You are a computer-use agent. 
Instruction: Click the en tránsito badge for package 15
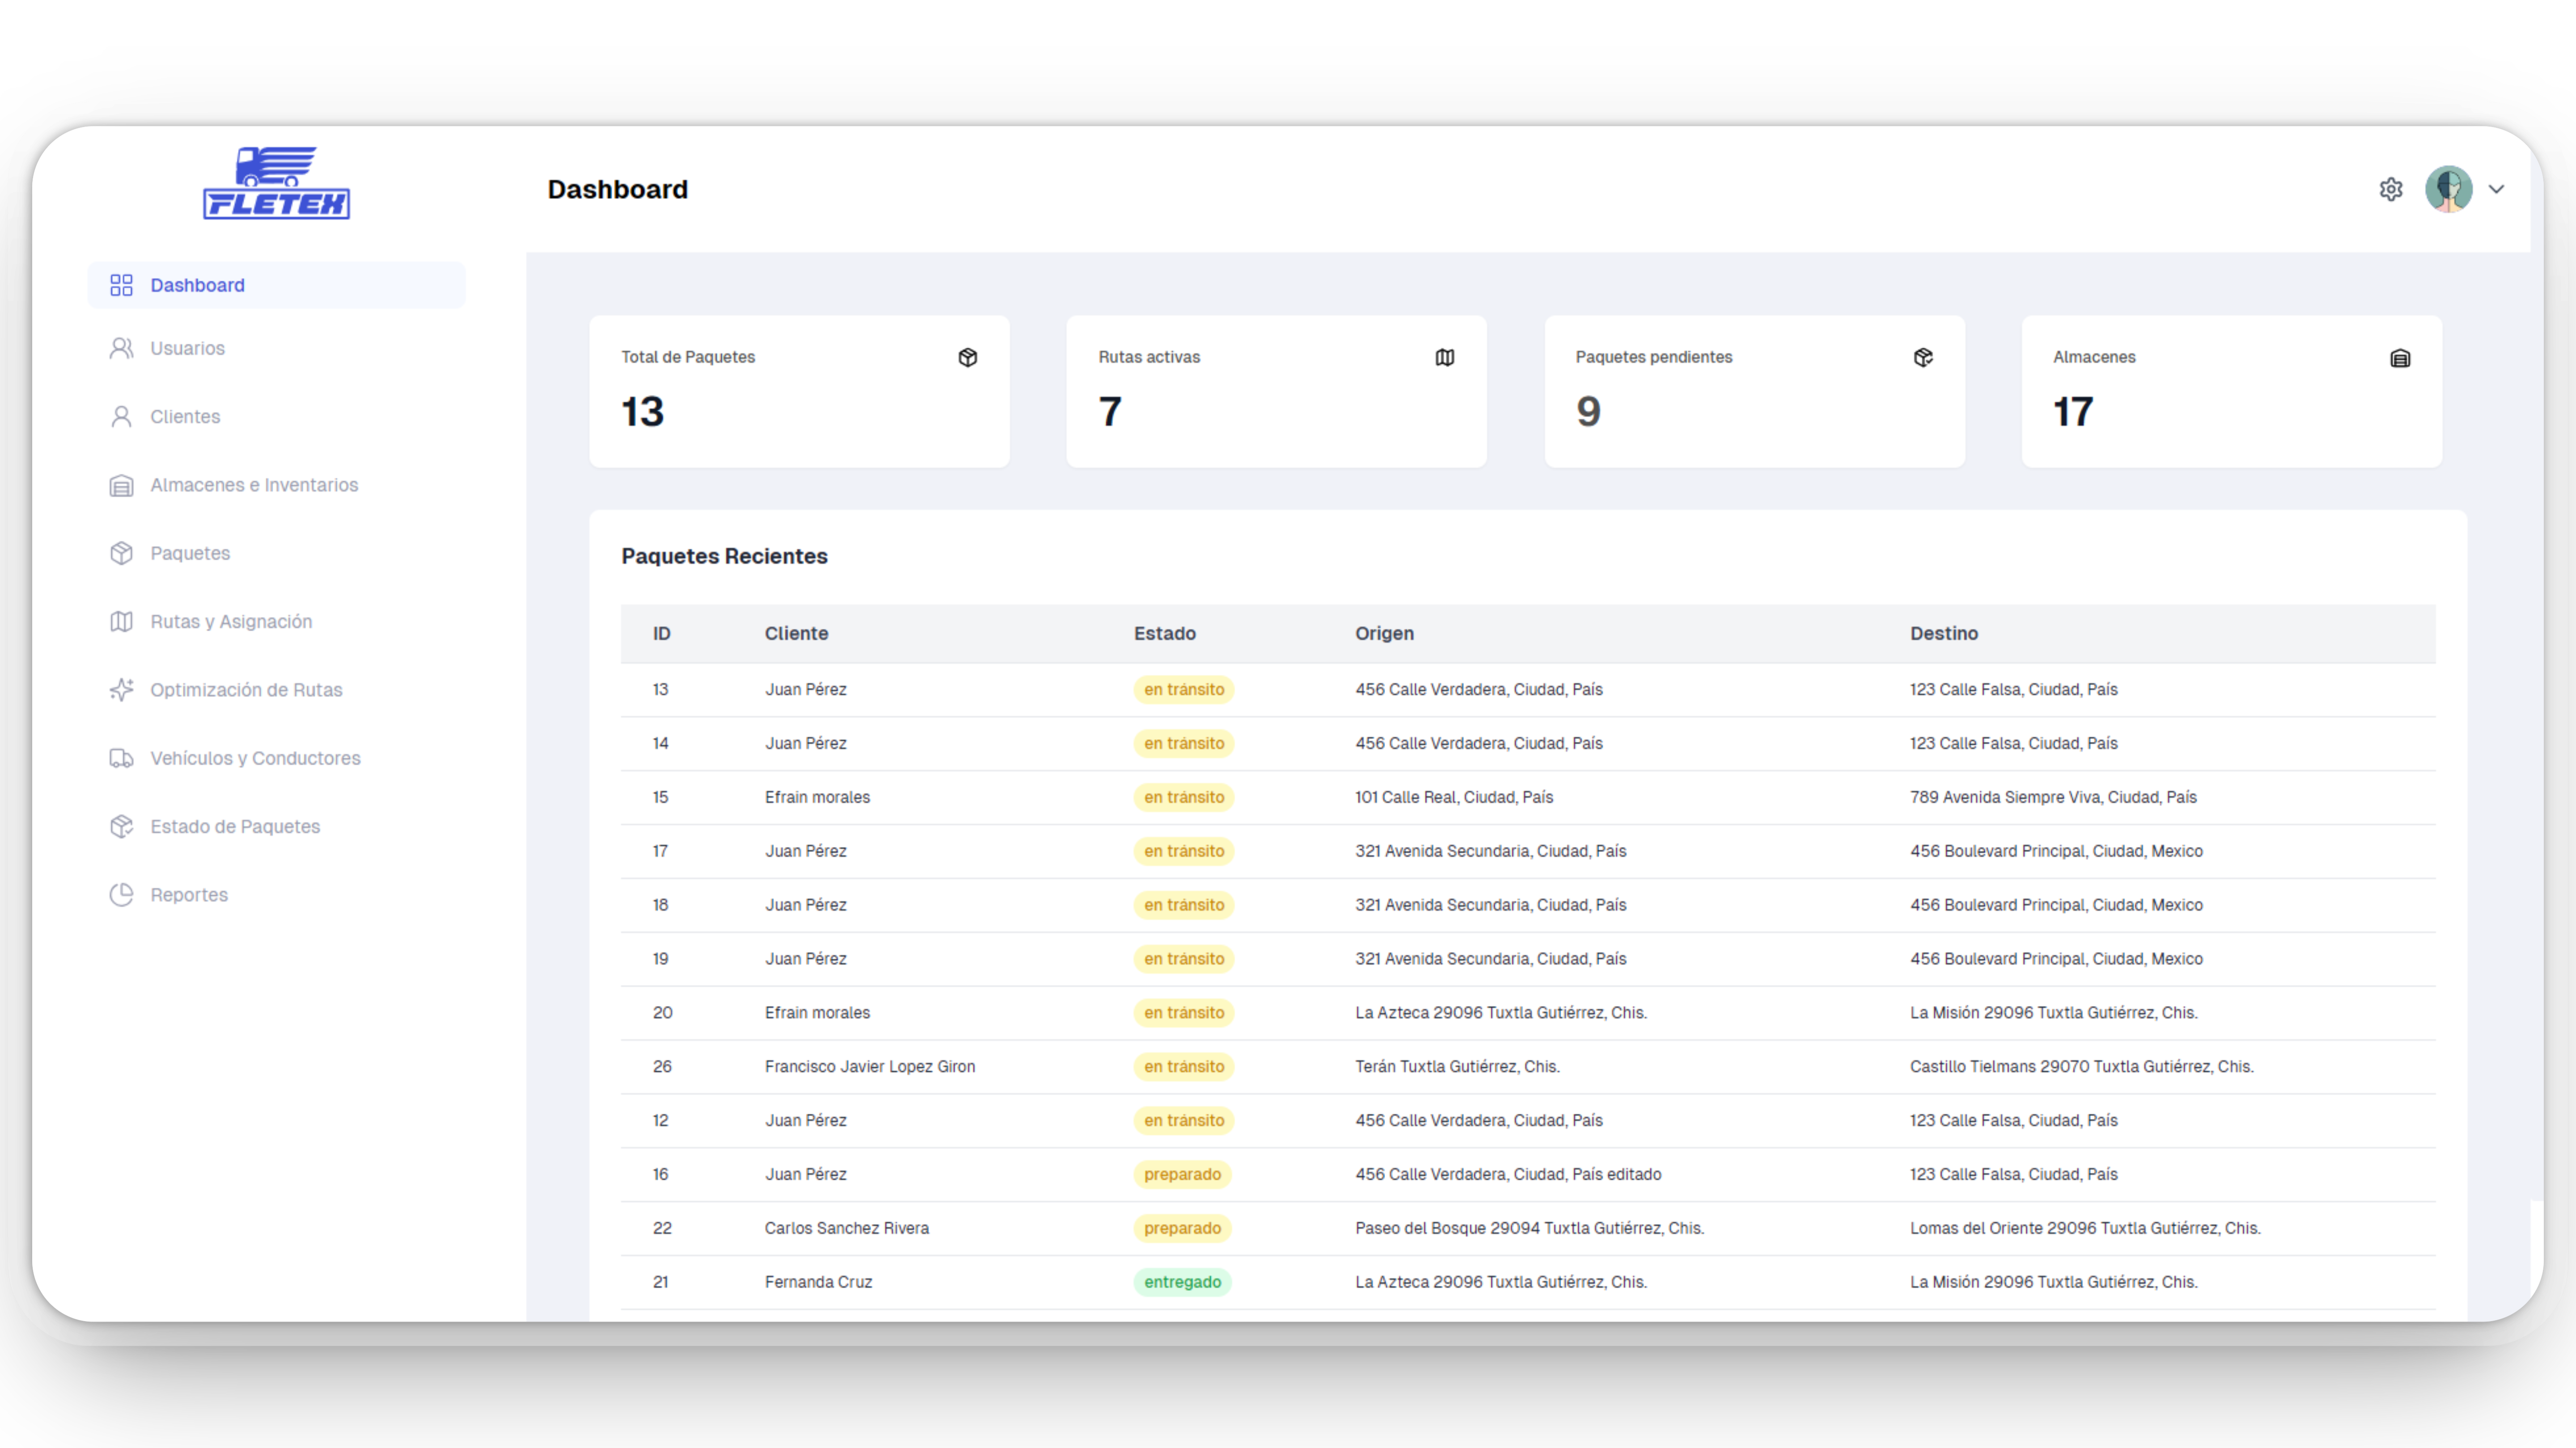coord(1184,797)
